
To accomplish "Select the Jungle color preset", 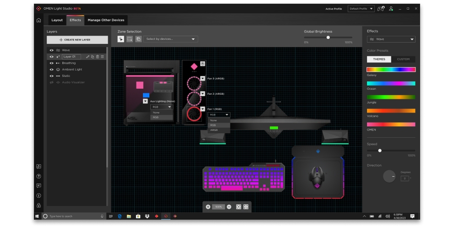I will pyautogui.click(x=391, y=97).
